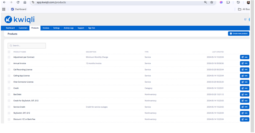Check the Chat Connector License row
The width and height of the screenshot is (255, 133).
point(9,82)
